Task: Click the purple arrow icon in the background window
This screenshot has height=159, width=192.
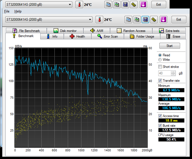Action: tap(143, 5)
